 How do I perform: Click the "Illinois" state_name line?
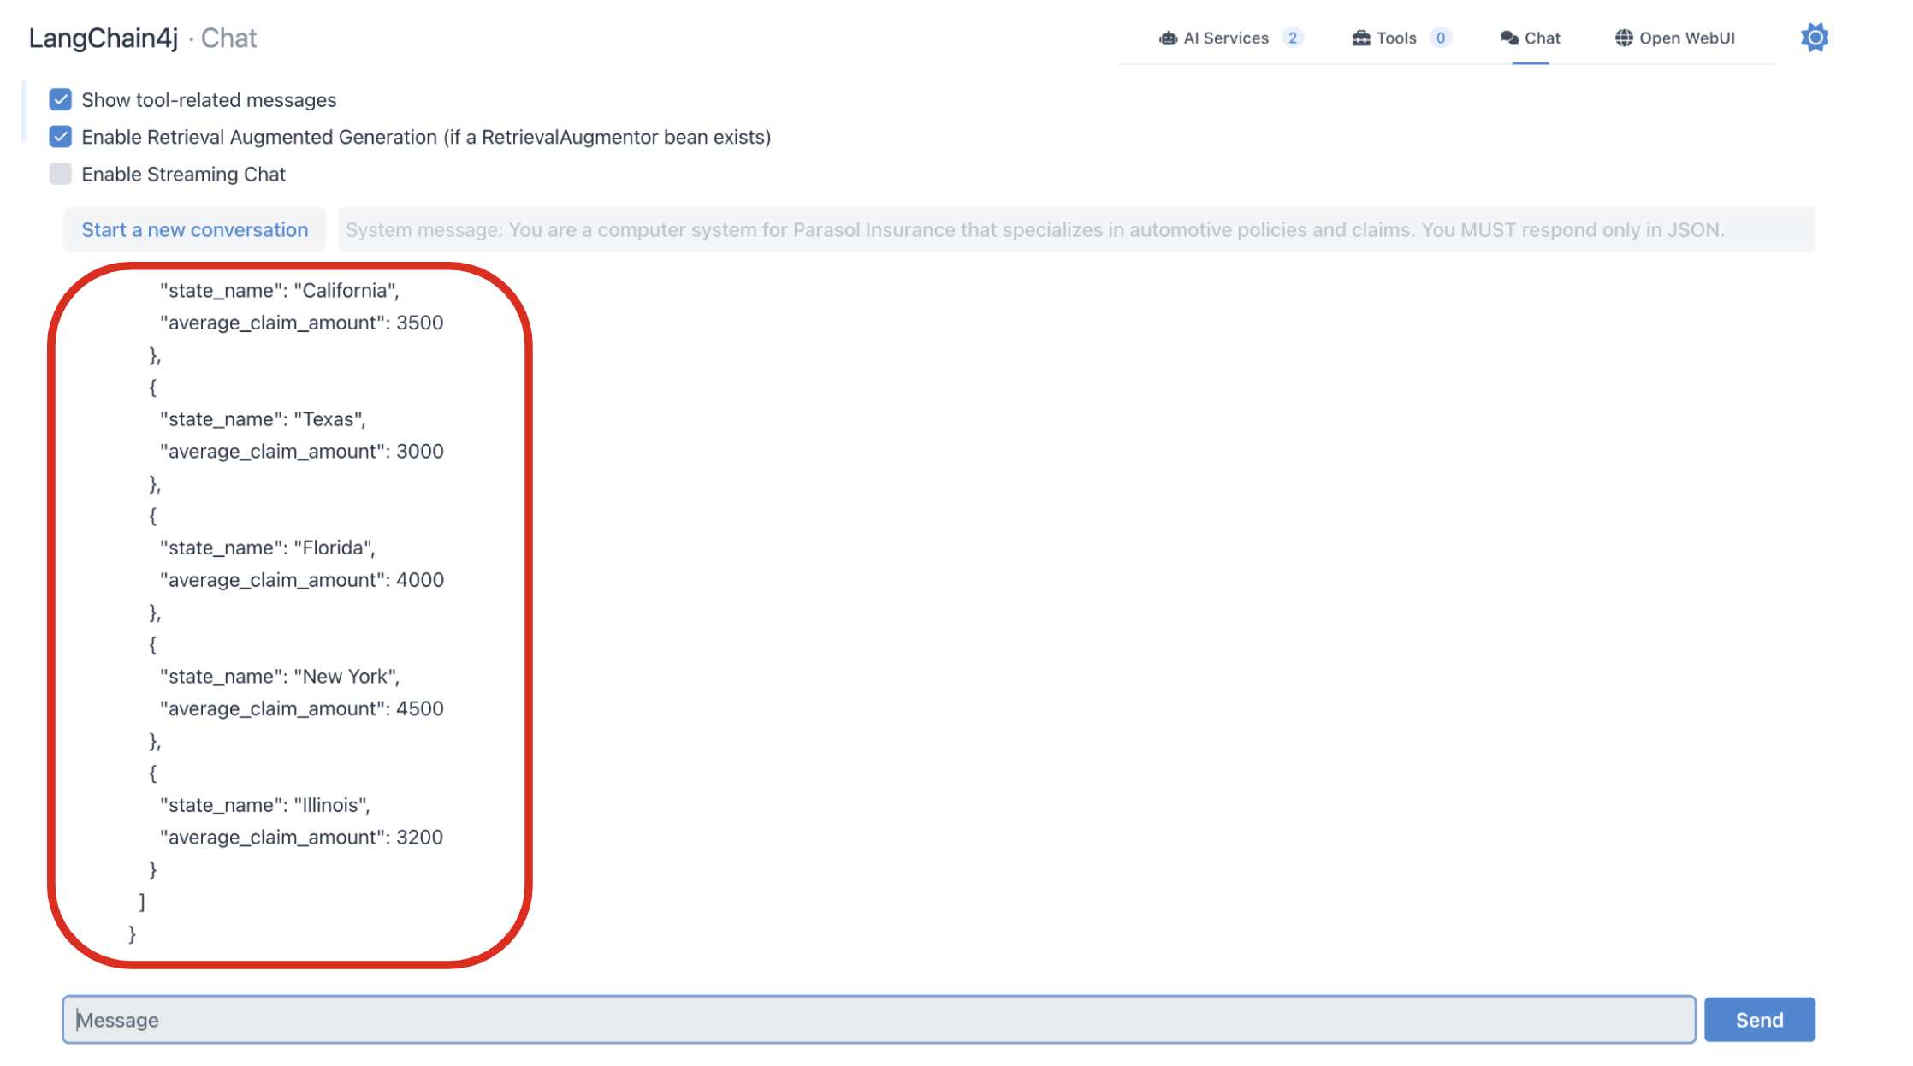(265, 805)
